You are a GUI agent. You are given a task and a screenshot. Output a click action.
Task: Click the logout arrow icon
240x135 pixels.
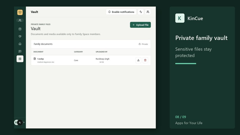tap(24, 122)
